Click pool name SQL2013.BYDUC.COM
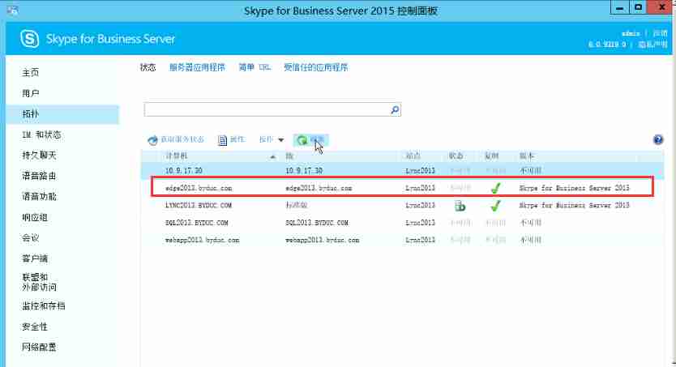676x367 pixels. click(317, 223)
